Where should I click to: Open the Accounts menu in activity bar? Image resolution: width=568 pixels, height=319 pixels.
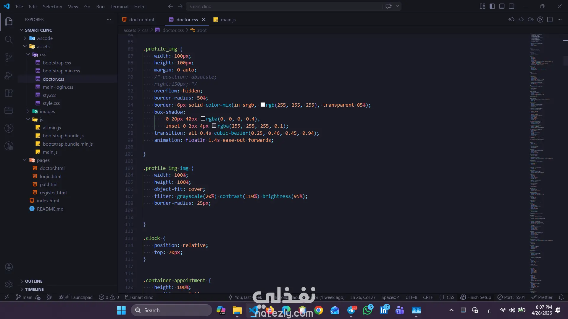click(x=9, y=267)
